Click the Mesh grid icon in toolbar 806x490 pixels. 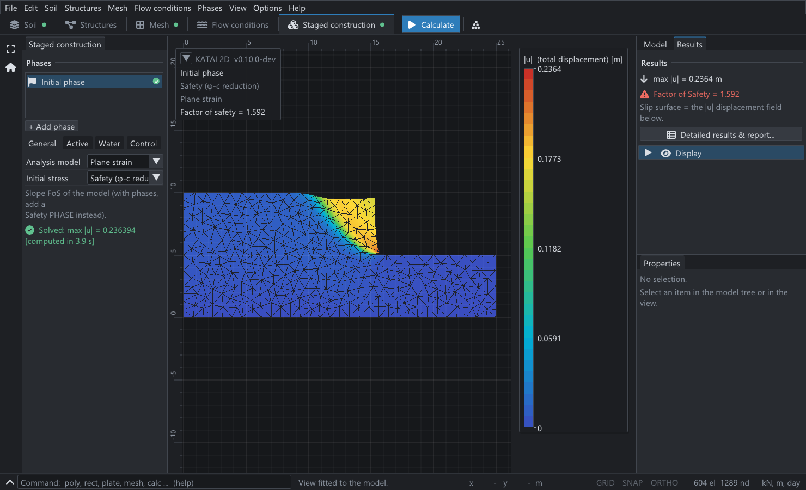click(140, 25)
